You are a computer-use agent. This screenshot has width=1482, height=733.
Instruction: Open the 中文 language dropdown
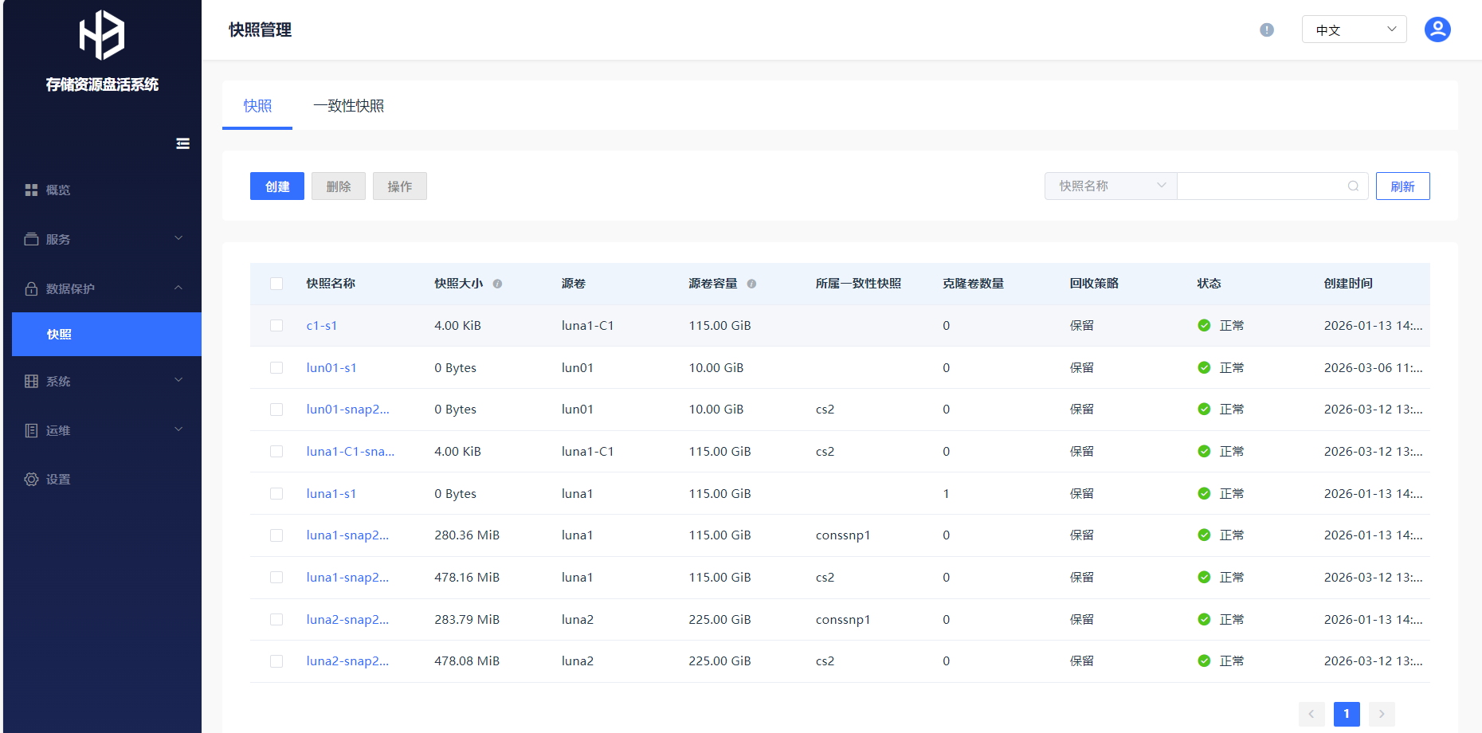[x=1354, y=30]
